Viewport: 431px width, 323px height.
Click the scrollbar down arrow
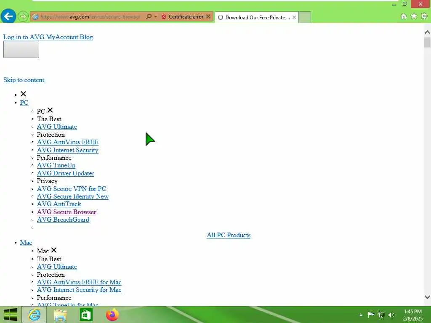[x=427, y=297]
